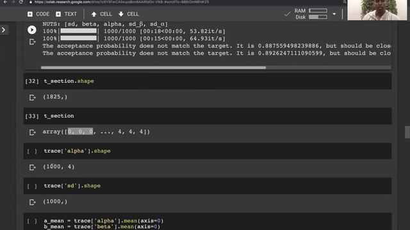410x230 pixels.
Task: Click the (1825,) output text
Action: 55,97
